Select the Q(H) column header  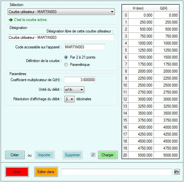(167, 8)
